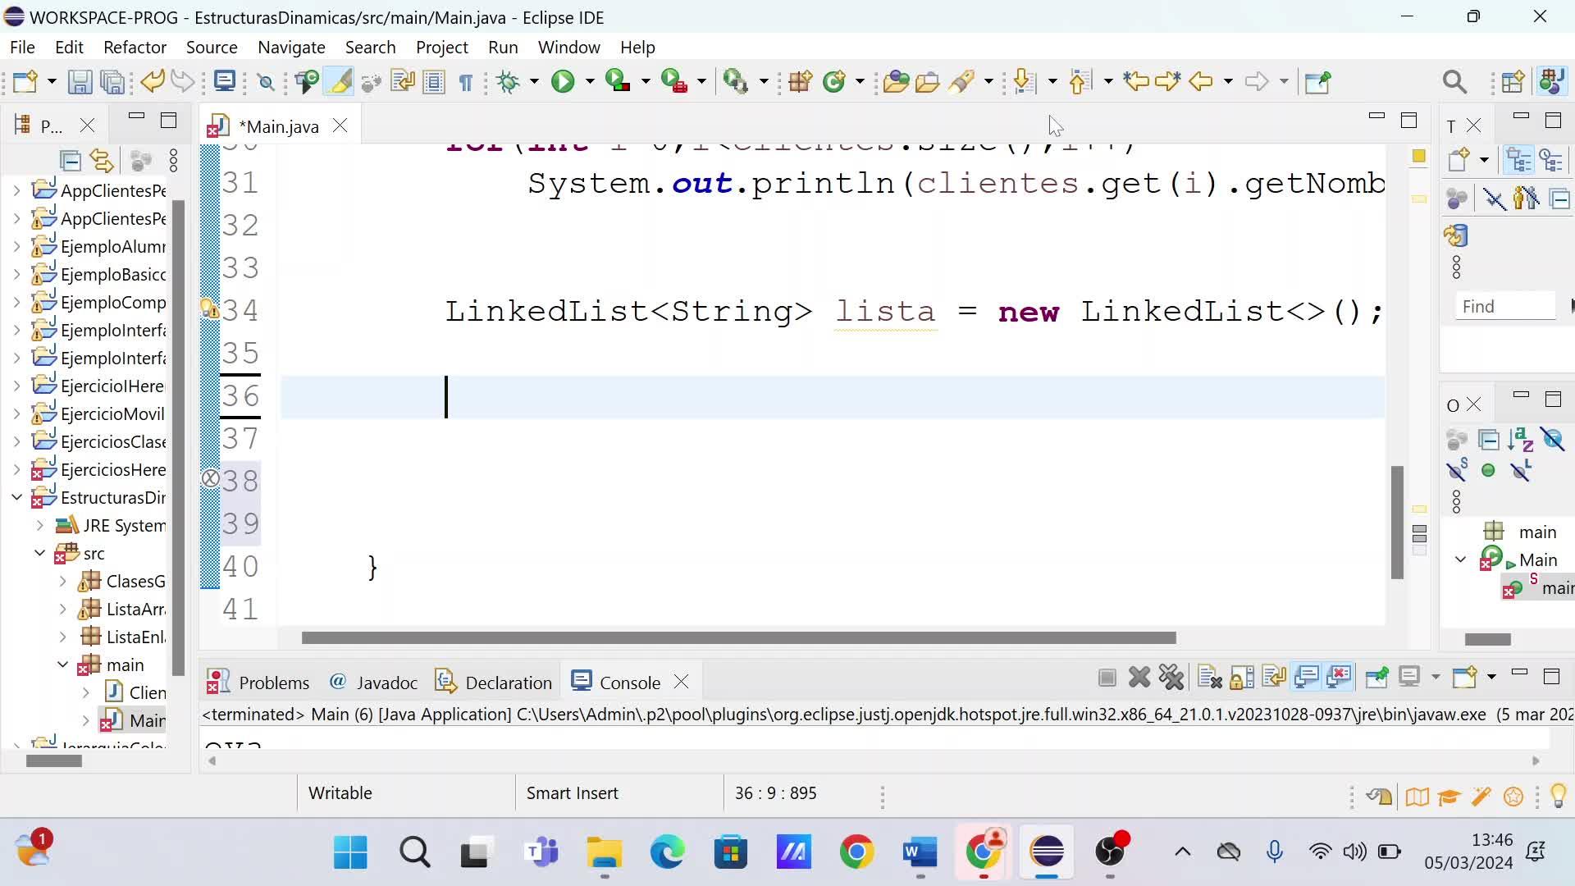Click the Save floppy disk icon
This screenshot has height=886, width=1575.
[80, 81]
